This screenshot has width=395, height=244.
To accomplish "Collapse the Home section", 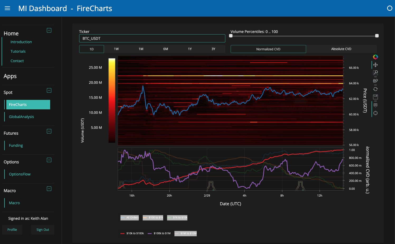I will [49, 30].
